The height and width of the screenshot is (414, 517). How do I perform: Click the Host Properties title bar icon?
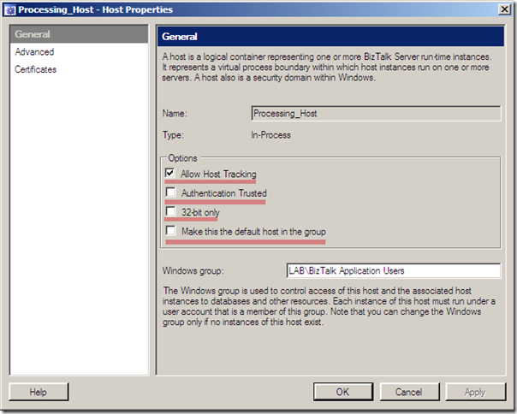tap(10, 10)
